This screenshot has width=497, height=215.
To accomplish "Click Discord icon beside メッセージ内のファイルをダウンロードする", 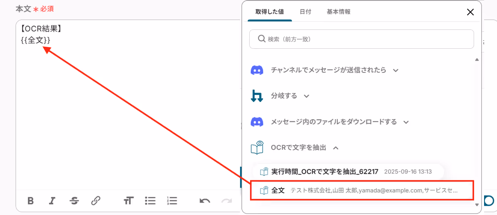I will pos(257,122).
